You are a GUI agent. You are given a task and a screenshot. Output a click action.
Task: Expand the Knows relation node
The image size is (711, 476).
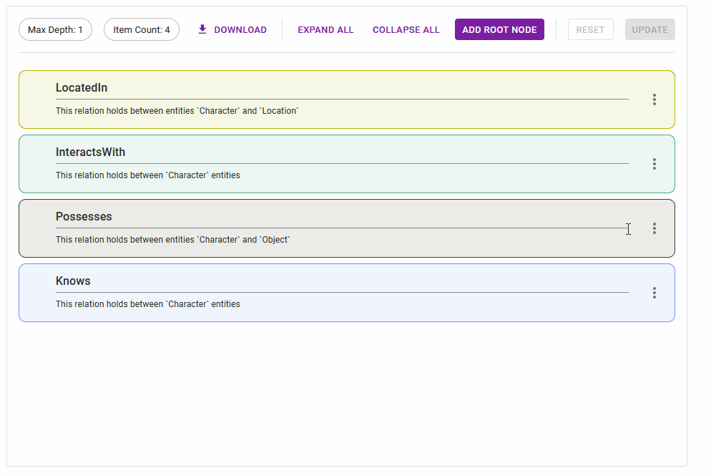tap(347, 293)
